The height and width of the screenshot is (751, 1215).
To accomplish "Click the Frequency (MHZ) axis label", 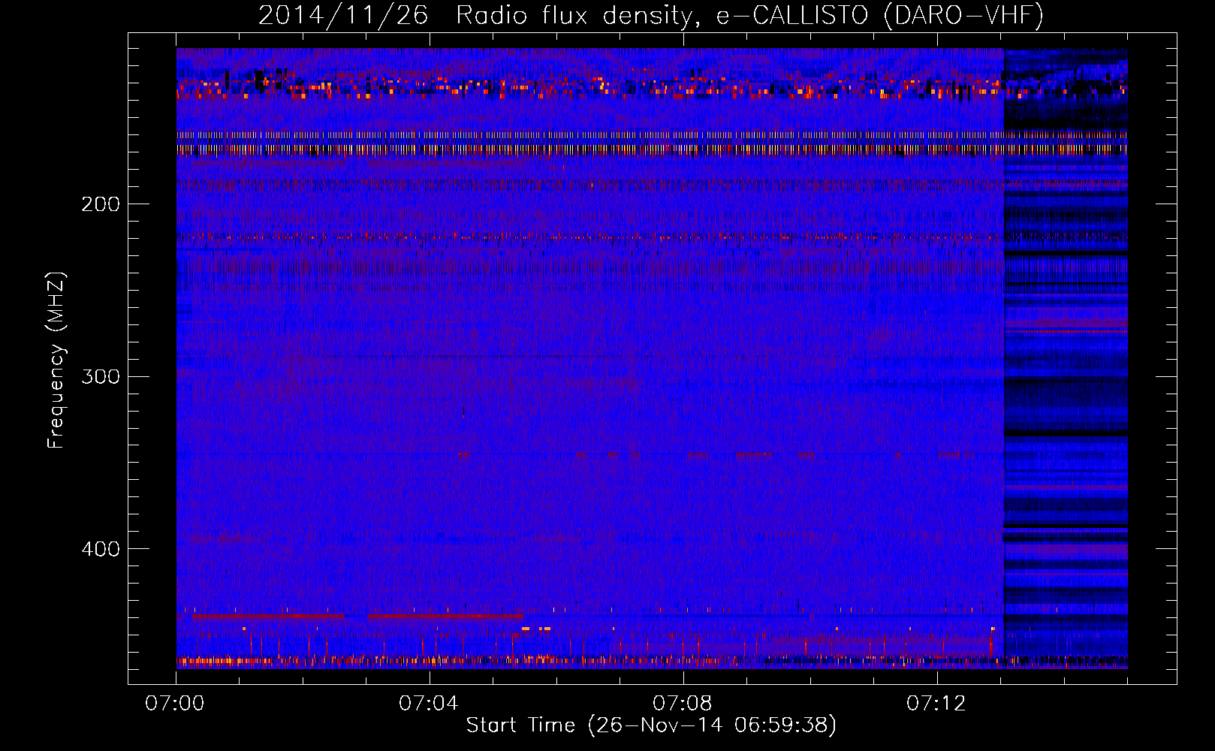I will pos(57,360).
